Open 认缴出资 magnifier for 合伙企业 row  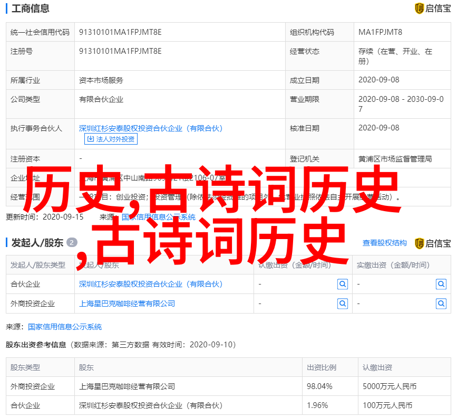coord(343,284)
